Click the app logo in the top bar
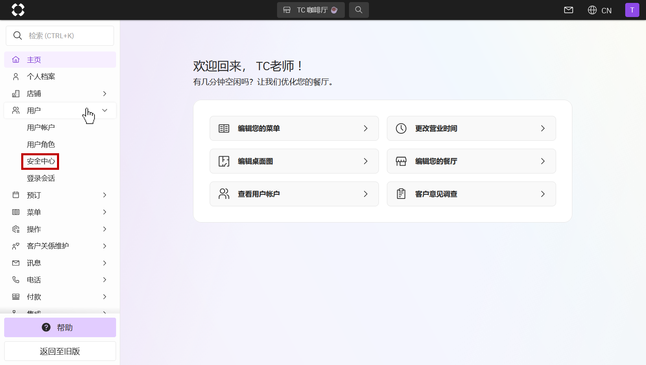This screenshot has width=646, height=365. point(18,10)
